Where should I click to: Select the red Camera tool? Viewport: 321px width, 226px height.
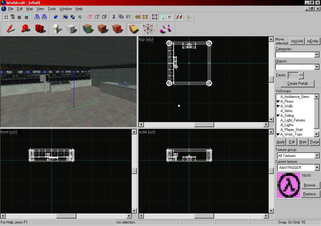[x=40, y=29]
